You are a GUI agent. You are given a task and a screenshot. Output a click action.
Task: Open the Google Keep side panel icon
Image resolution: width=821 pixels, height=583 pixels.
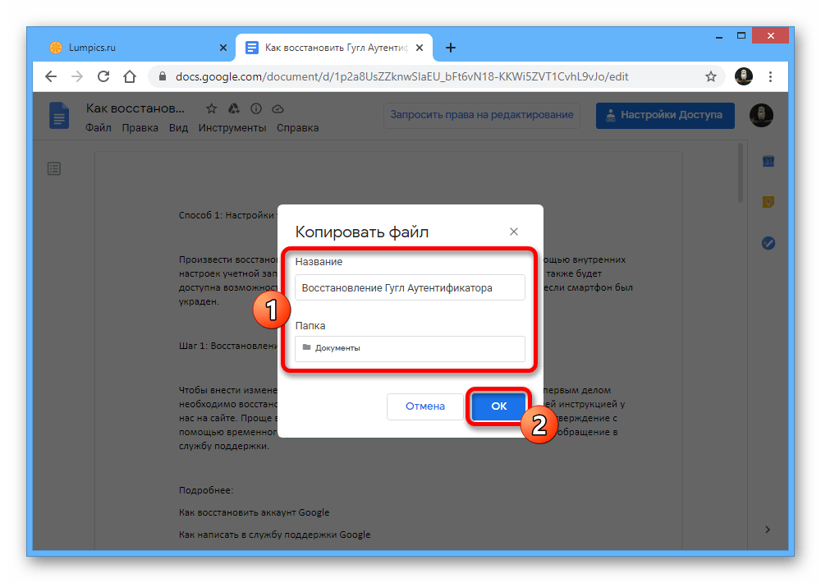[x=768, y=202]
